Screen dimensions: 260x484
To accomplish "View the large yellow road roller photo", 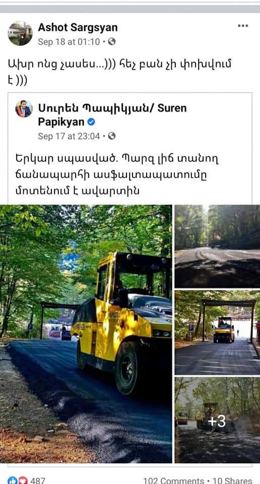I will point(86,334).
